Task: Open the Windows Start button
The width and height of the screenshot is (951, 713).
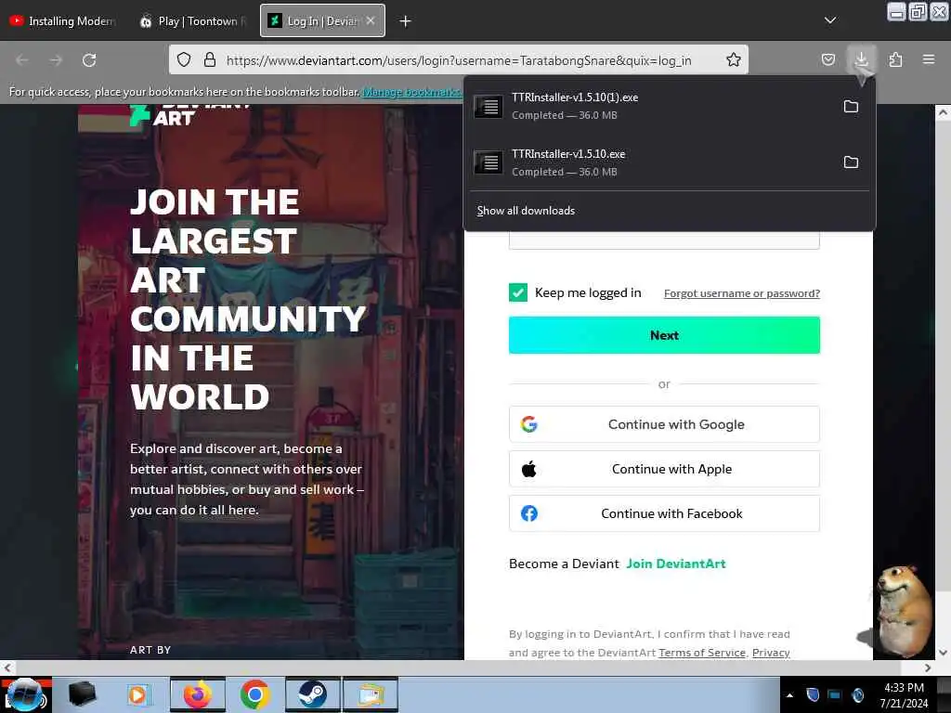Action: coord(25,694)
